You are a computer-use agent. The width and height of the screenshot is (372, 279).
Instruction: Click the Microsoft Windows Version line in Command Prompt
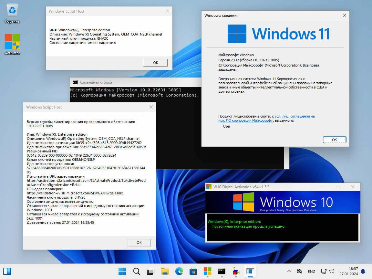[126, 90]
